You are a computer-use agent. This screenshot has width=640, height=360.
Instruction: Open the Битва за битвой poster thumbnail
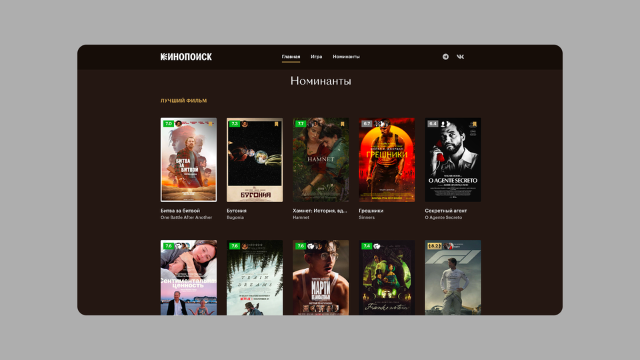[x=189, y=160]
